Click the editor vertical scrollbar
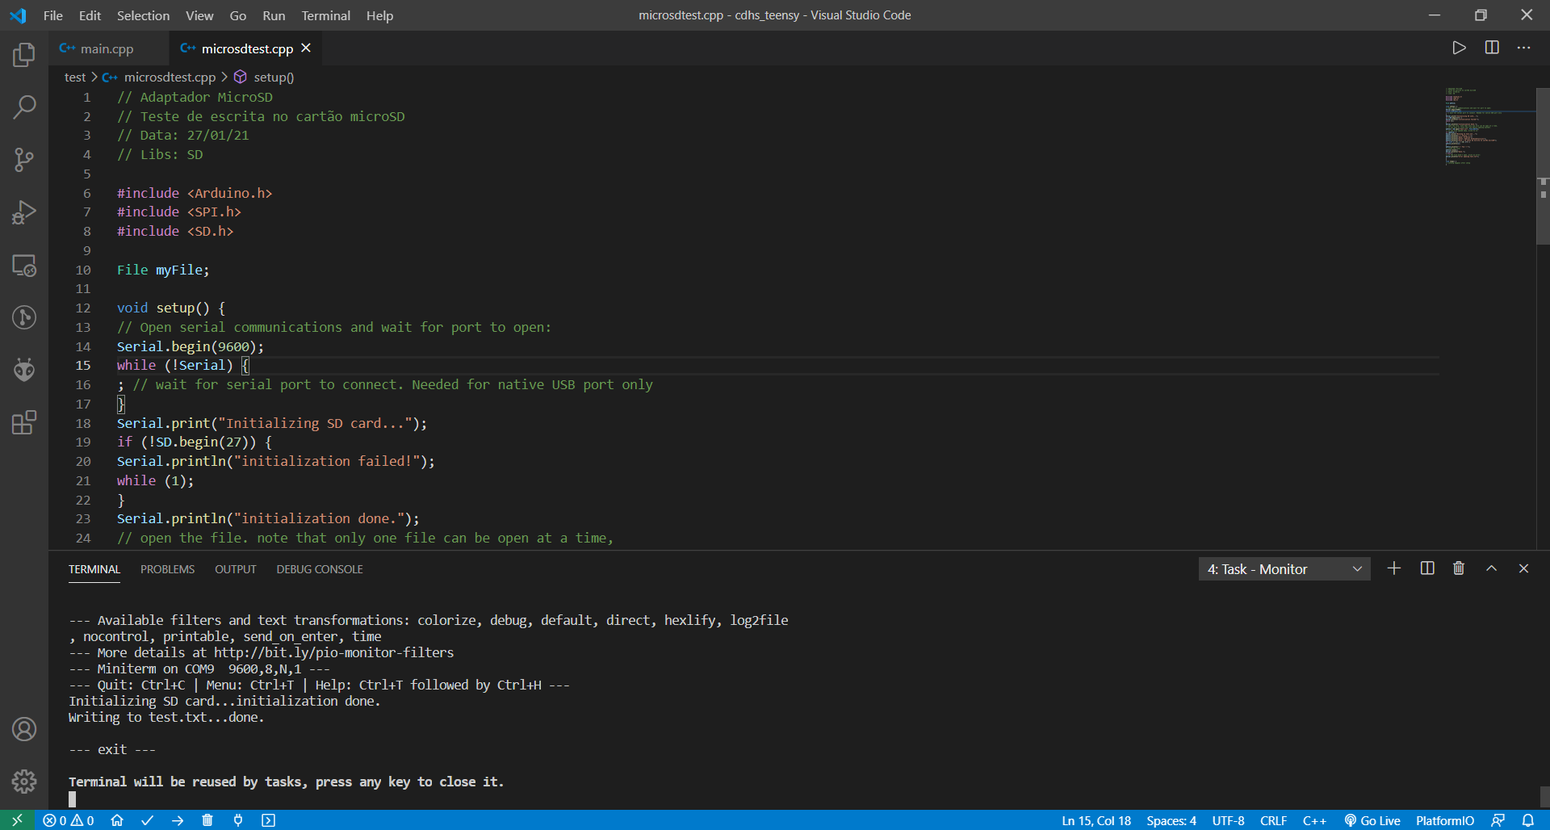The width and height of the screenshot is (1550, 830). tap(1543, 166)
